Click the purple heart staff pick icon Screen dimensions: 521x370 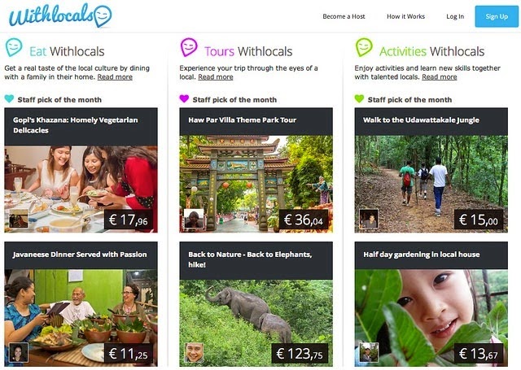pyautogui.click(x=184, y=99)
